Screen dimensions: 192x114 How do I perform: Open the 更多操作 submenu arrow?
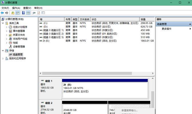[x=190, y=29]
